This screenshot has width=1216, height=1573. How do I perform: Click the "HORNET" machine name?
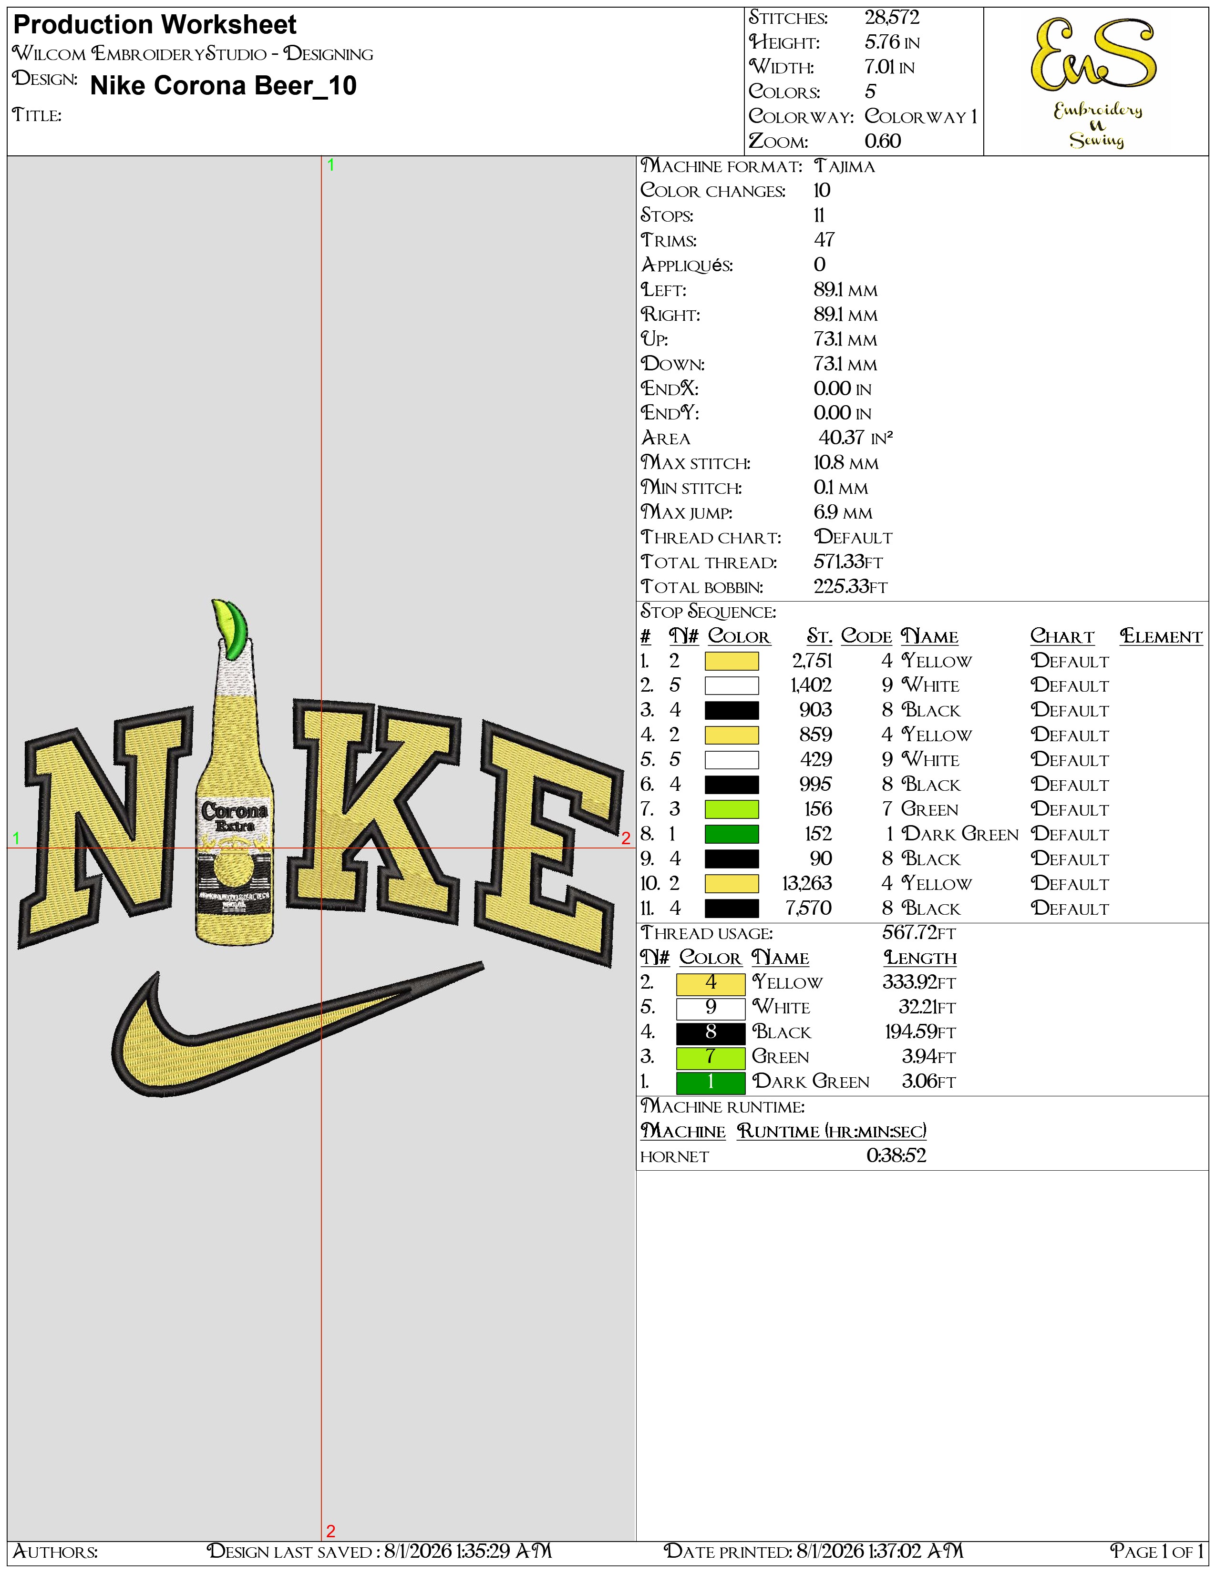(x=674, y=1157)
